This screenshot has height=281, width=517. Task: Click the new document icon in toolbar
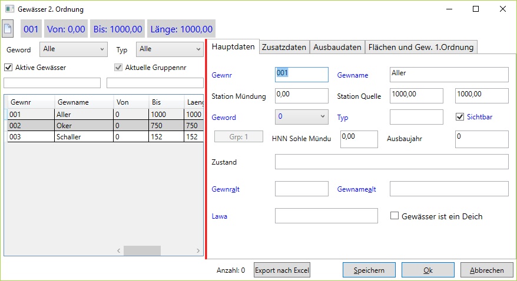8,28
